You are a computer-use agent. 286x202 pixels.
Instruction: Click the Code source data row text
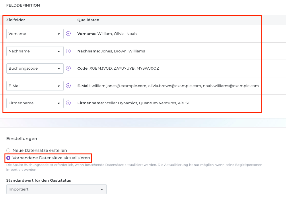pos(118,68)
